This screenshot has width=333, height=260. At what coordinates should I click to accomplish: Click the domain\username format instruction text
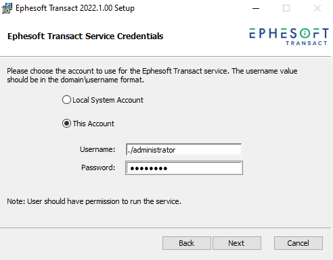coord(152,75)
